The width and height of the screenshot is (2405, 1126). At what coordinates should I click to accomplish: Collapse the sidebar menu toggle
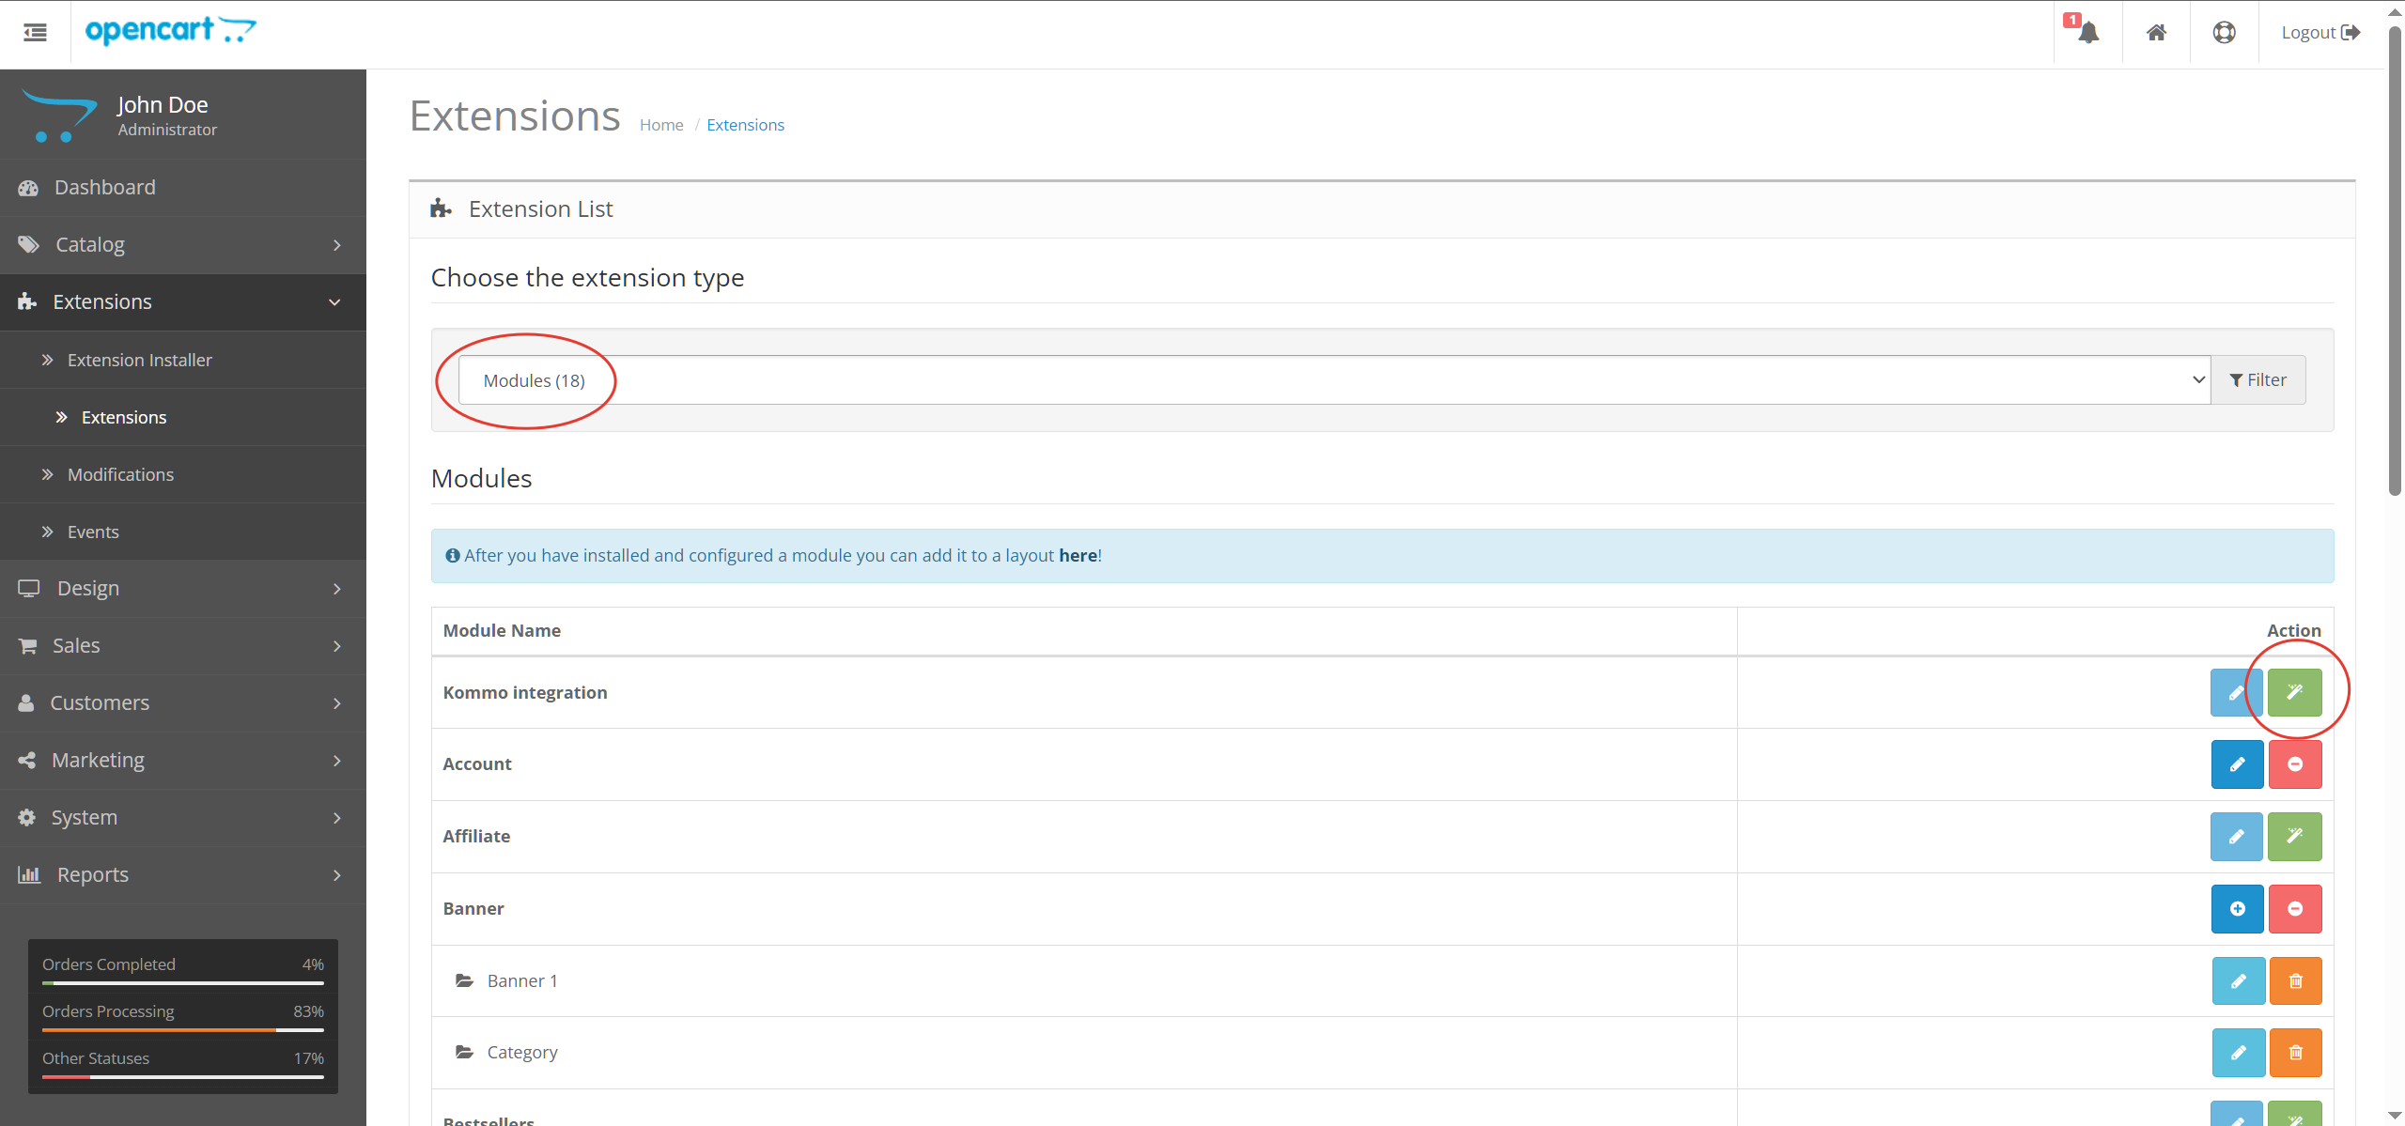35,32
